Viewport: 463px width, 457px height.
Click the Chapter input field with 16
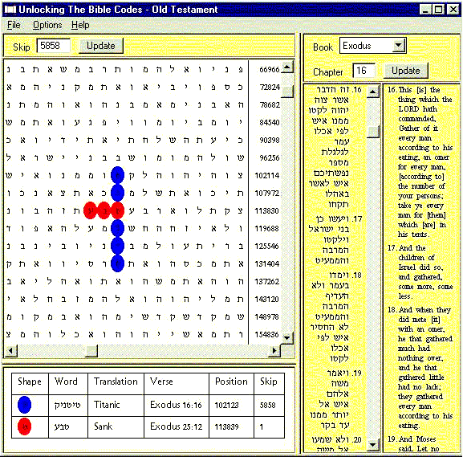(364, 71)
